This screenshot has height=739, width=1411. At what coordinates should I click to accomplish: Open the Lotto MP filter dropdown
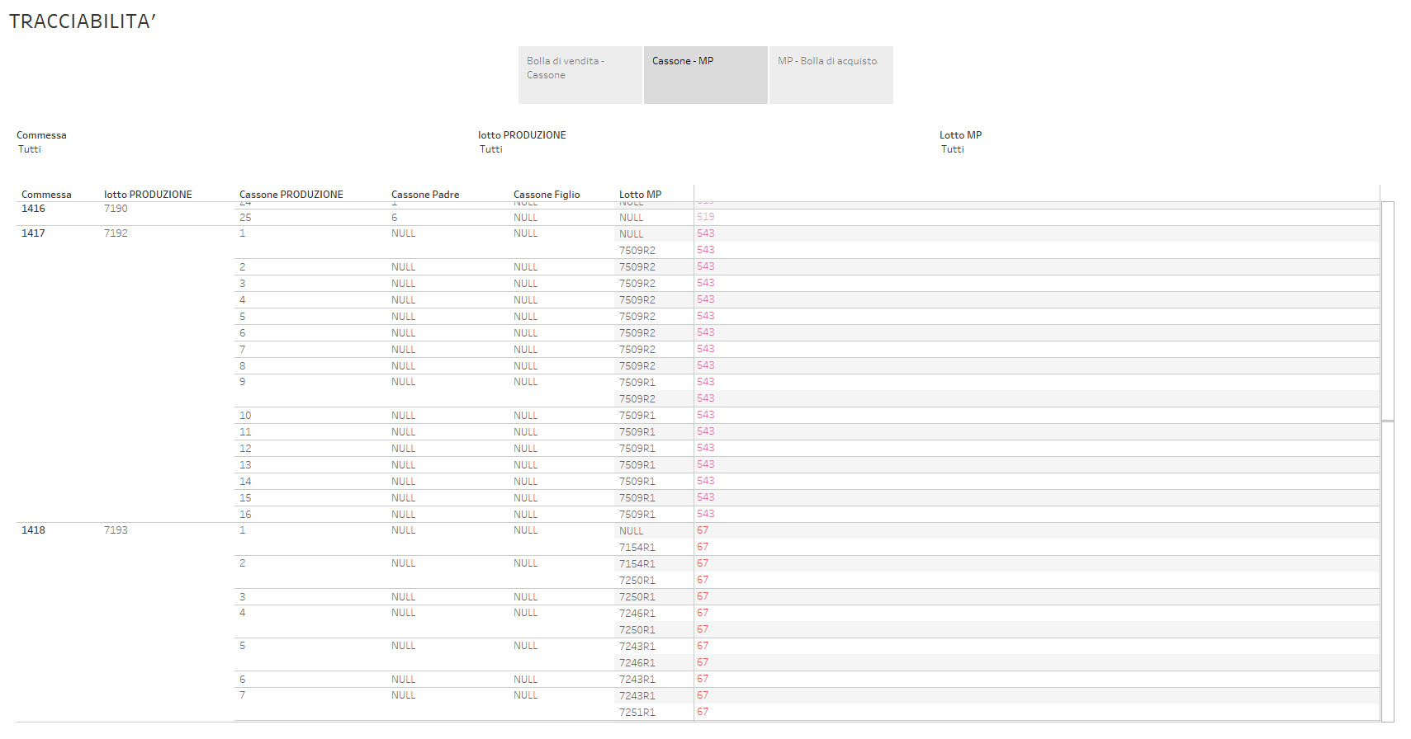(953, 149)
